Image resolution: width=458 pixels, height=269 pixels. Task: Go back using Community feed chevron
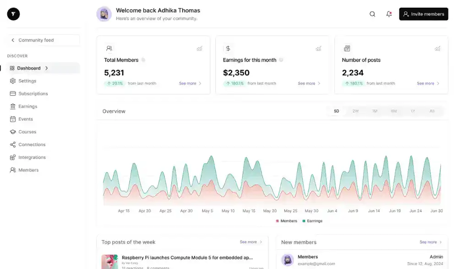point(13,40)
